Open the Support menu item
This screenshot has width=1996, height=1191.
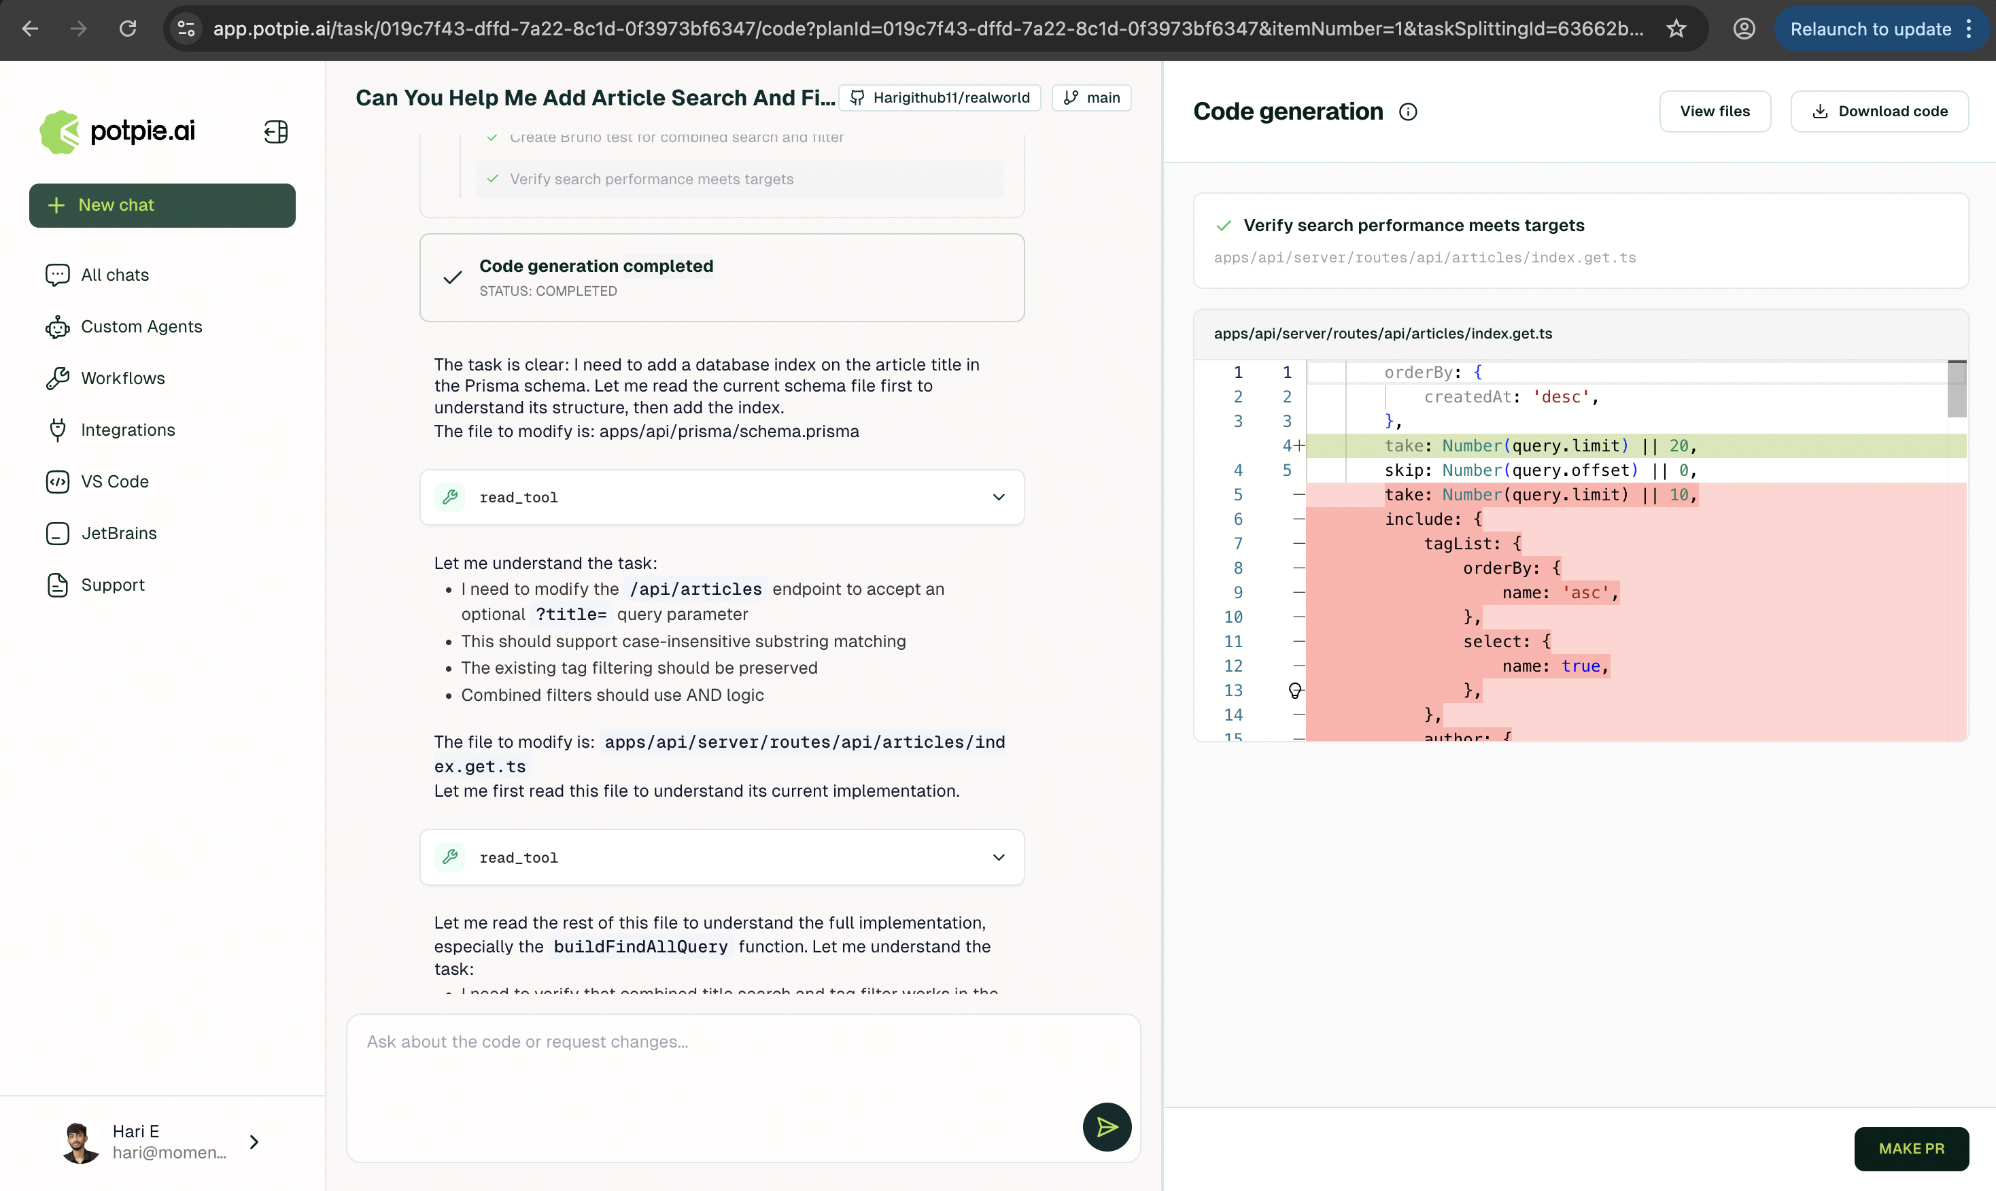click(x=112, y=585)
